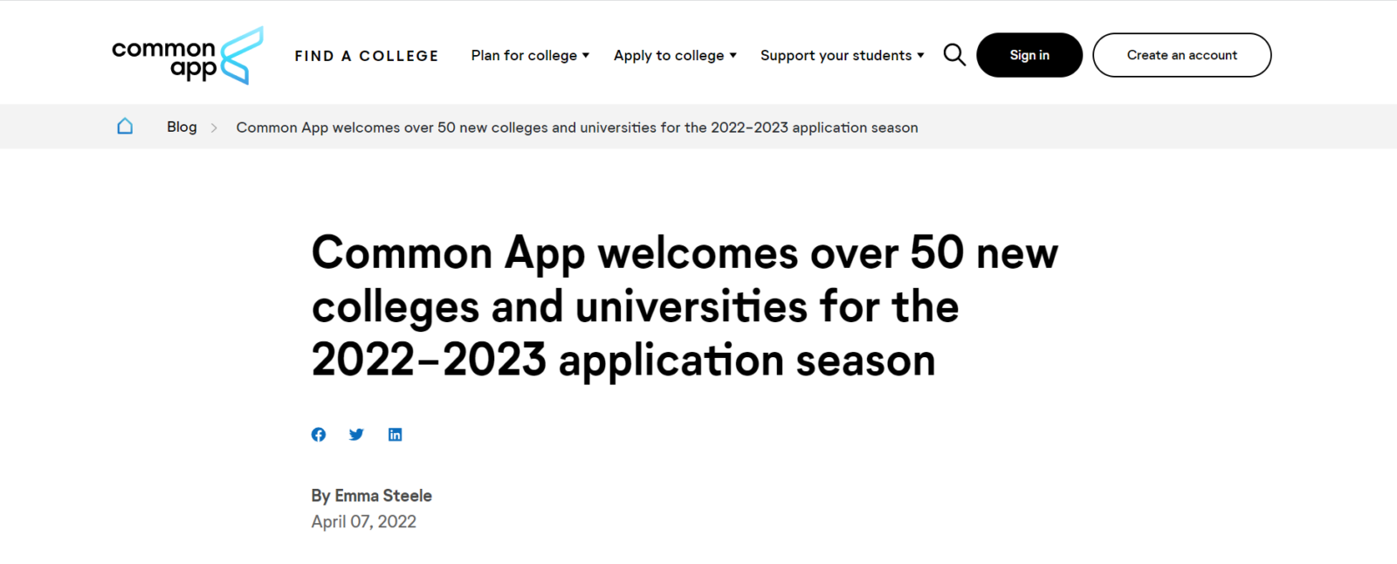Share the article on LinkedIn
The image size is (1397, 564).
coord(395,435)
